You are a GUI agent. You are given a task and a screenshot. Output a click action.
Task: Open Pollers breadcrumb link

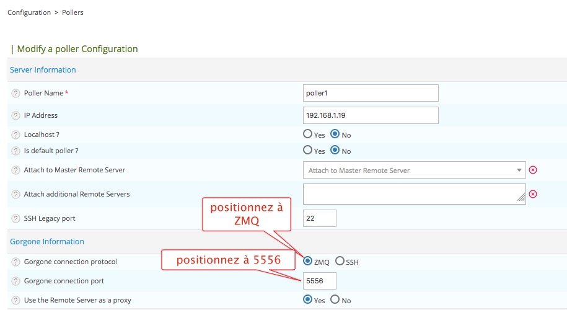pyautogui.click(x=73, y=12)
